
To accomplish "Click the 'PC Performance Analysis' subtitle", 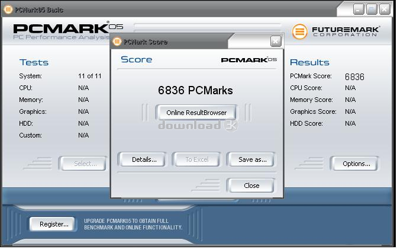I will (62, 37).
